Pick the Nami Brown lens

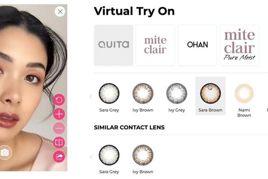coord(244,100)
